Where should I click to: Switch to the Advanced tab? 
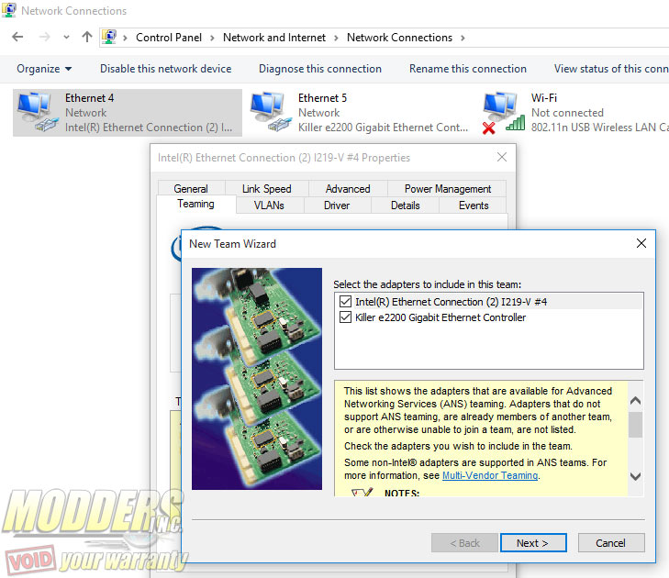348,189
